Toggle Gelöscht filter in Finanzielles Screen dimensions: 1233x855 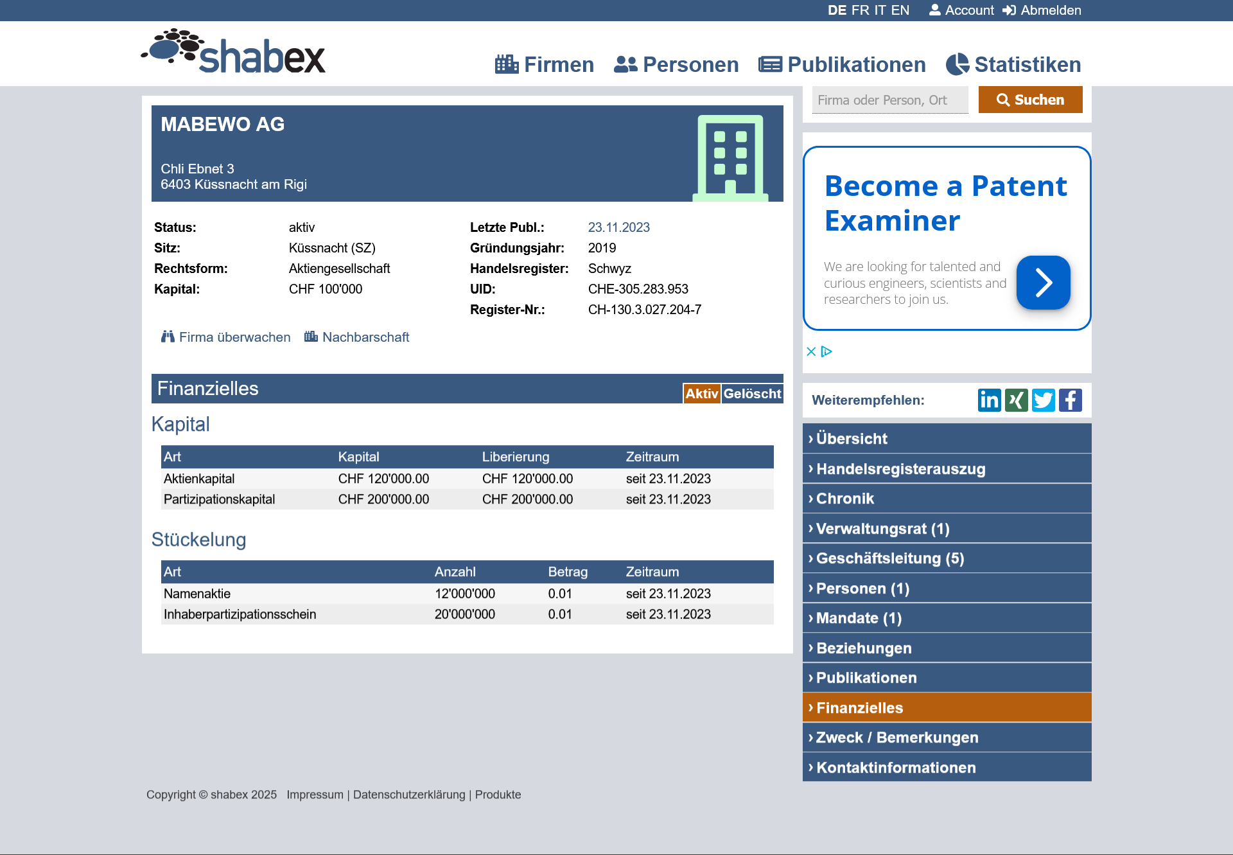click(x=752, y=393)
